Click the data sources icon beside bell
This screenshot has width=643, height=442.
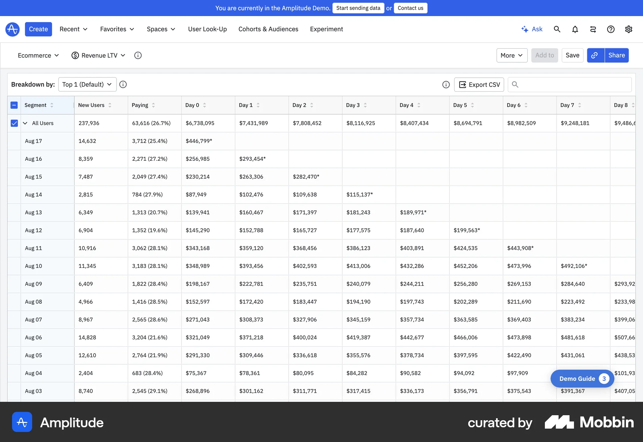pyautogui.click(x=593, y=29)
